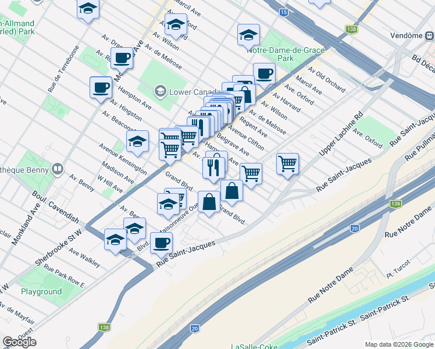Select the Route 15 highway shield
The width and height of the screenshot is (435, 349).
(x=284, y=12)
